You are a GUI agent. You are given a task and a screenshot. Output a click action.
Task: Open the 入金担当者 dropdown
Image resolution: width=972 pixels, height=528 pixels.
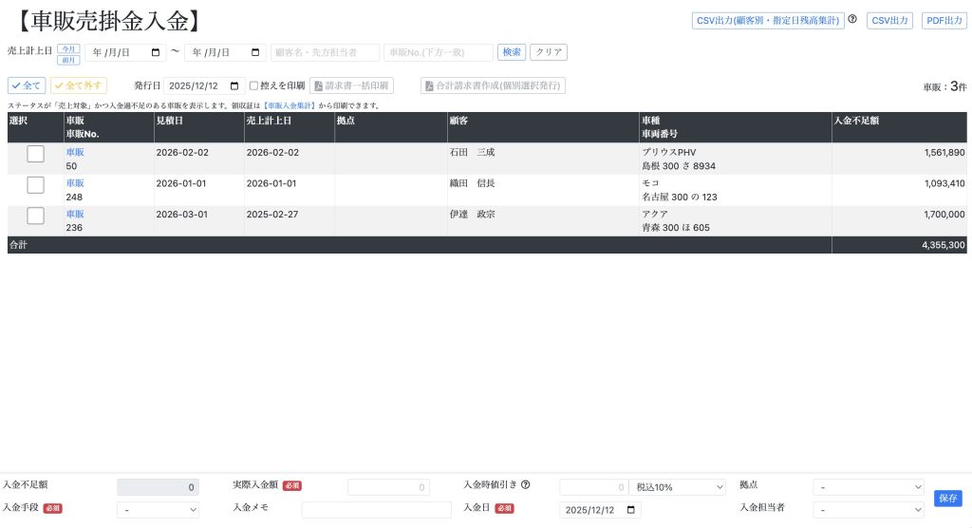click(x=869, y=510)
